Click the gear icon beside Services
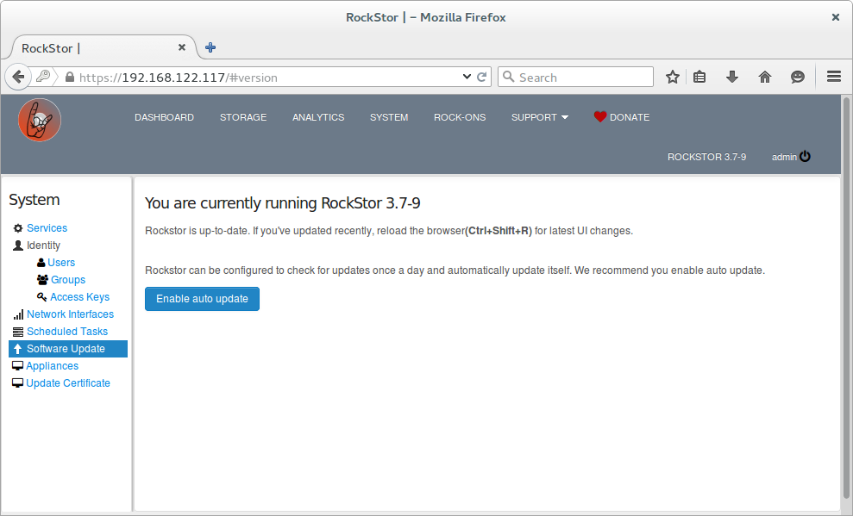Viewport: 853px width, 516px height. coord(18,228)
